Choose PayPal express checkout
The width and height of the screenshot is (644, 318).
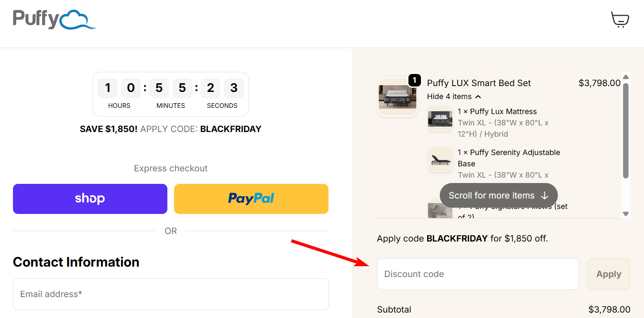[251, 198]
